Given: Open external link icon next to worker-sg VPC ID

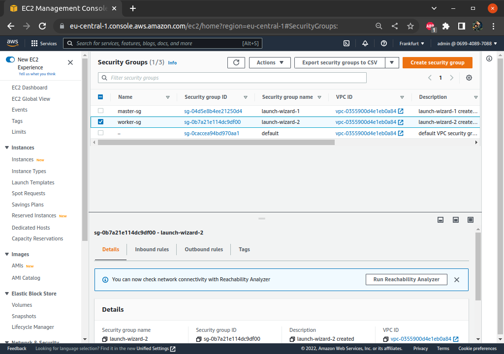Looking at the screenshot, I should (401, 122).
